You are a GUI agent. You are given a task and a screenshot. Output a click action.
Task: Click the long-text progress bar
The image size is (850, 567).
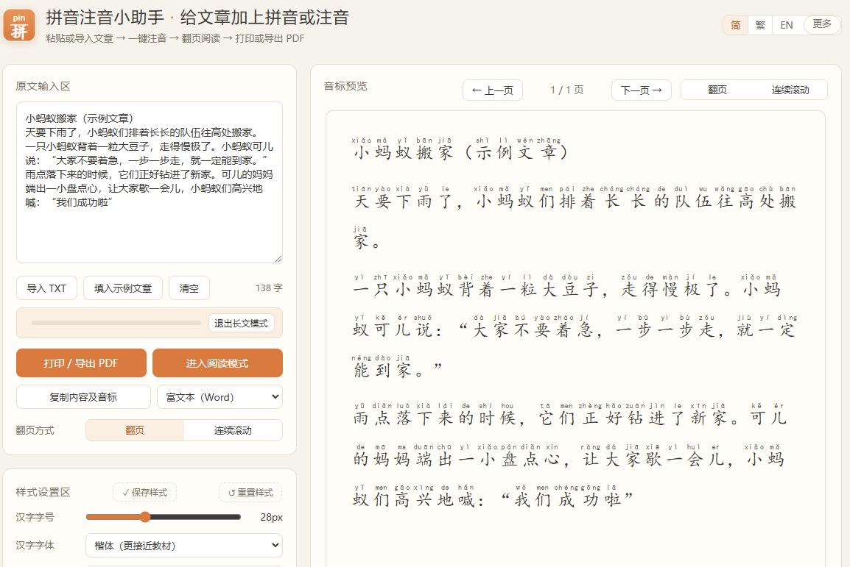point(116,323)
